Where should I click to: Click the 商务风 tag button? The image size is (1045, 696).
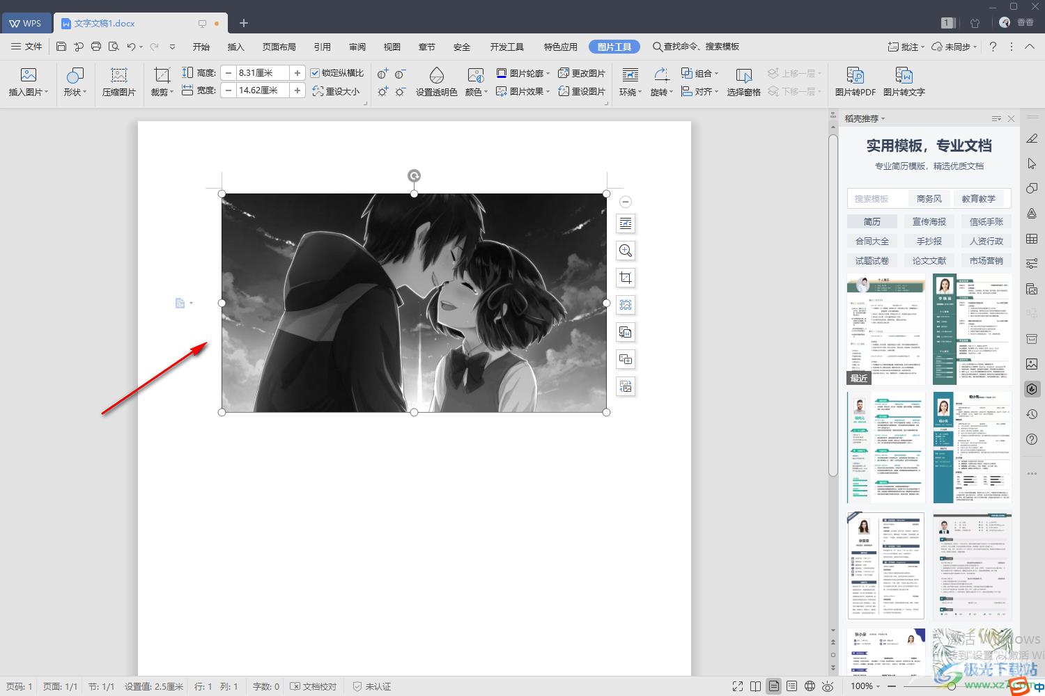(929, 198)
